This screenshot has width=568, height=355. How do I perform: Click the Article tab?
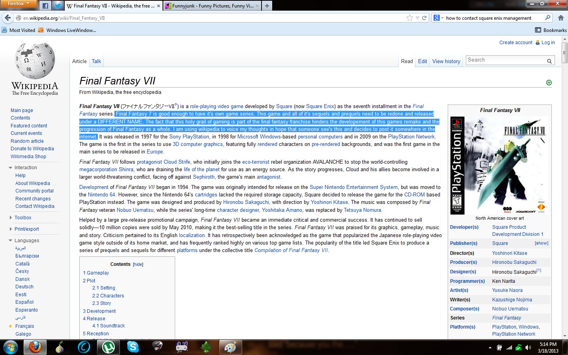point(79,61)
